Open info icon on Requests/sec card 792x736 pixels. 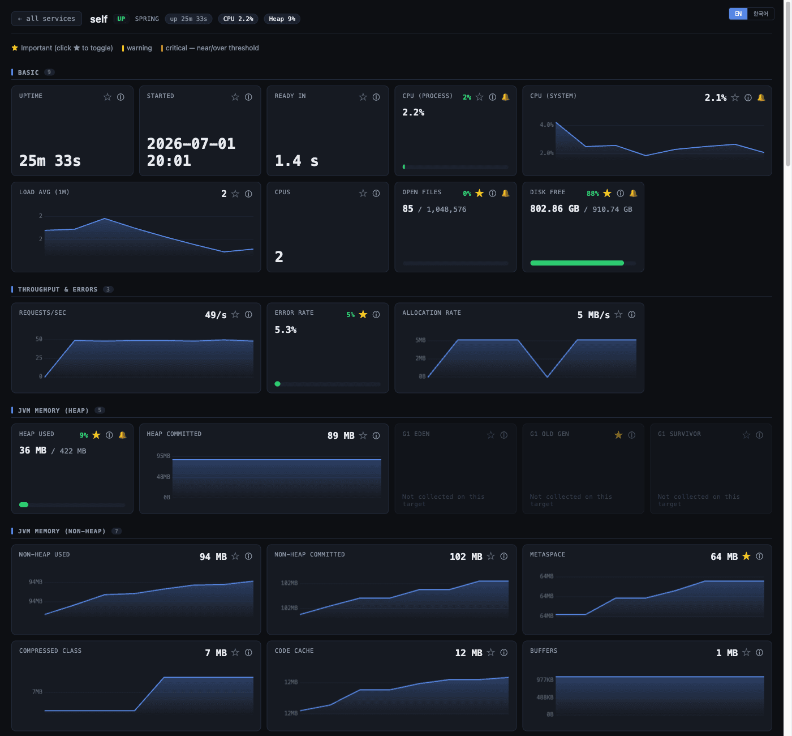coord(248,314)
